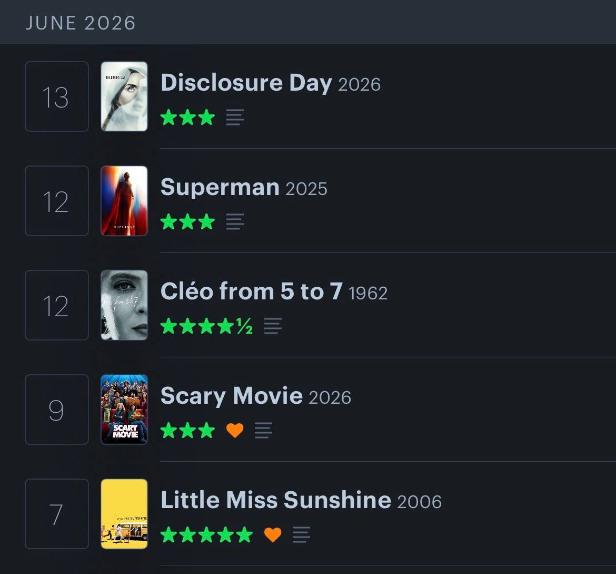The image size is (616, 574).
Task: Click the five-star rating on Little Miss Sunshine
Action: 206,534
